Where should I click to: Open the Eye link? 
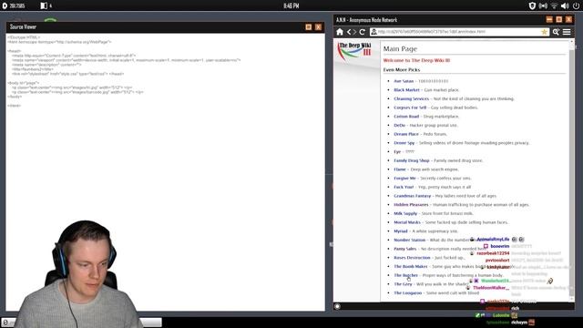click(397, 152)
